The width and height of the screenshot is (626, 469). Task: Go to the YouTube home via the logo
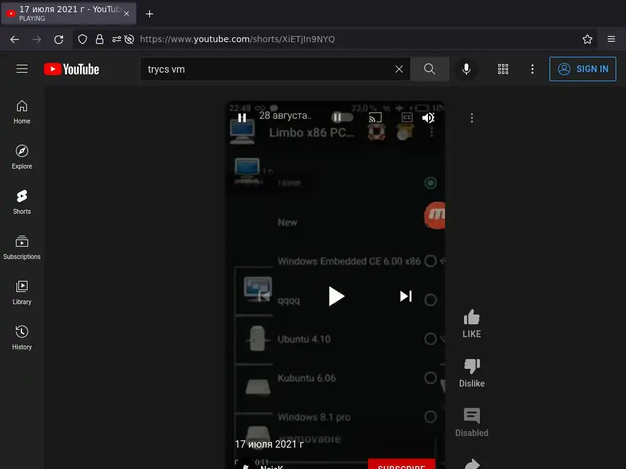pos(72,69)
